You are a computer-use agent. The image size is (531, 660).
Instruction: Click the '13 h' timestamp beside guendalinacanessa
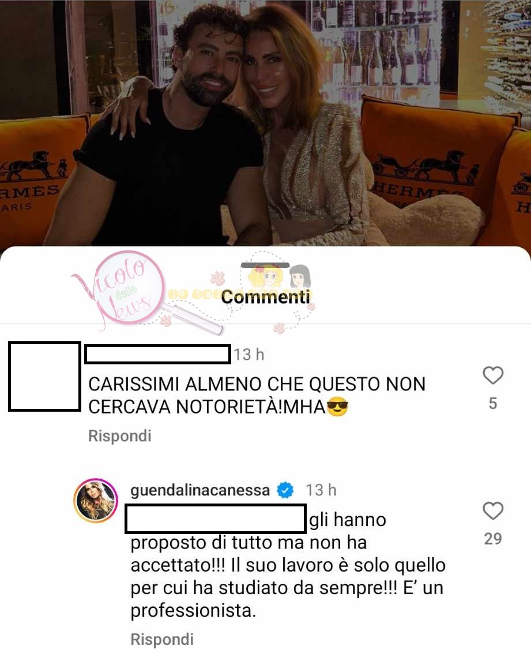(x=321, y=490)
